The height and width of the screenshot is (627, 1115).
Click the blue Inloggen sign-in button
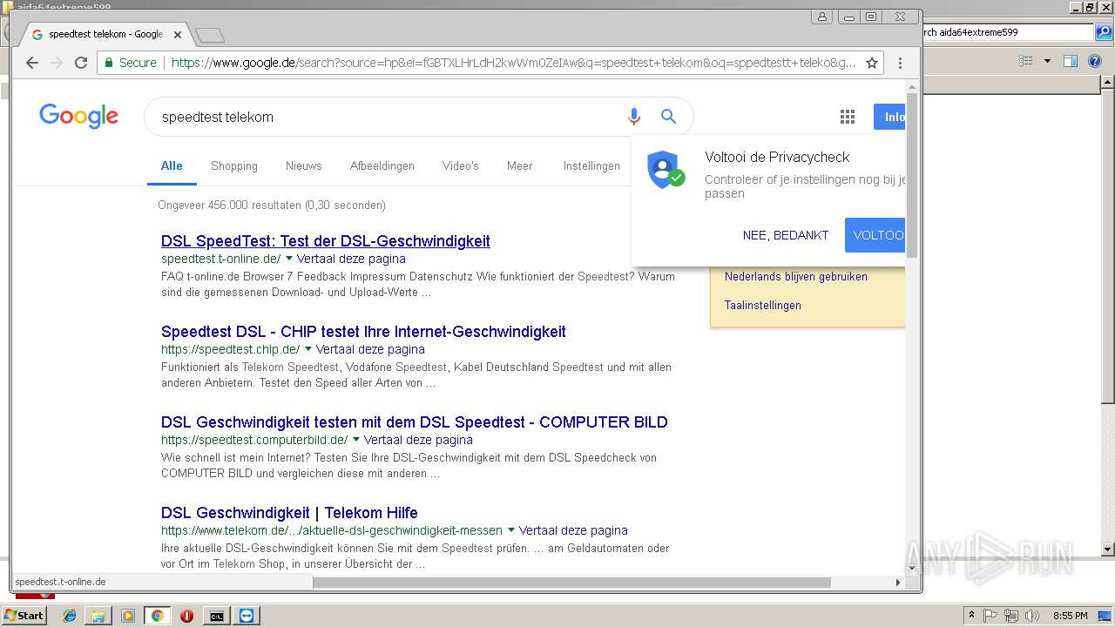pyautogui.click(x=889, y=117)
